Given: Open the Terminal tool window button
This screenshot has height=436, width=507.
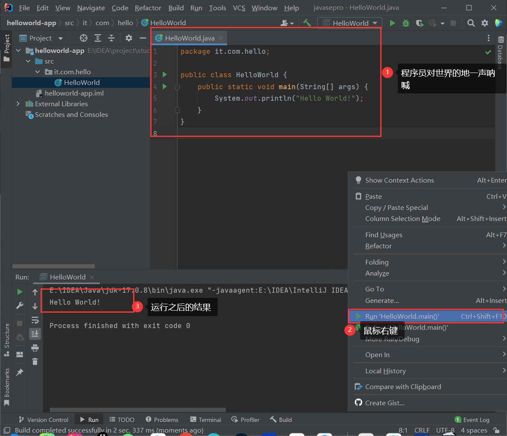Looking at the screenshot, I should click(x=206, y=419).
